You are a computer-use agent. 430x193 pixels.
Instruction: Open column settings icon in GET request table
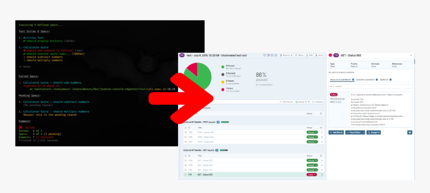[321, 156]
